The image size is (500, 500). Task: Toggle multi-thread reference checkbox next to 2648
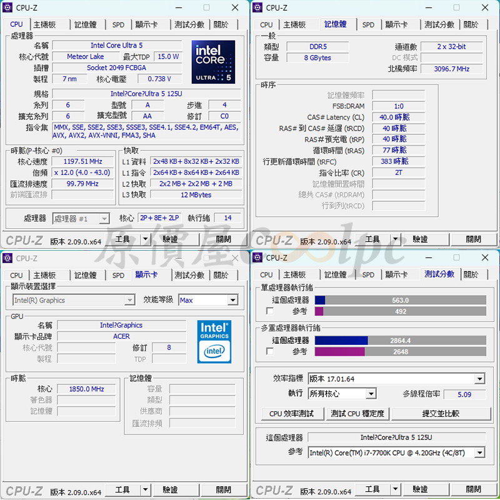click(x=270, y=351)
